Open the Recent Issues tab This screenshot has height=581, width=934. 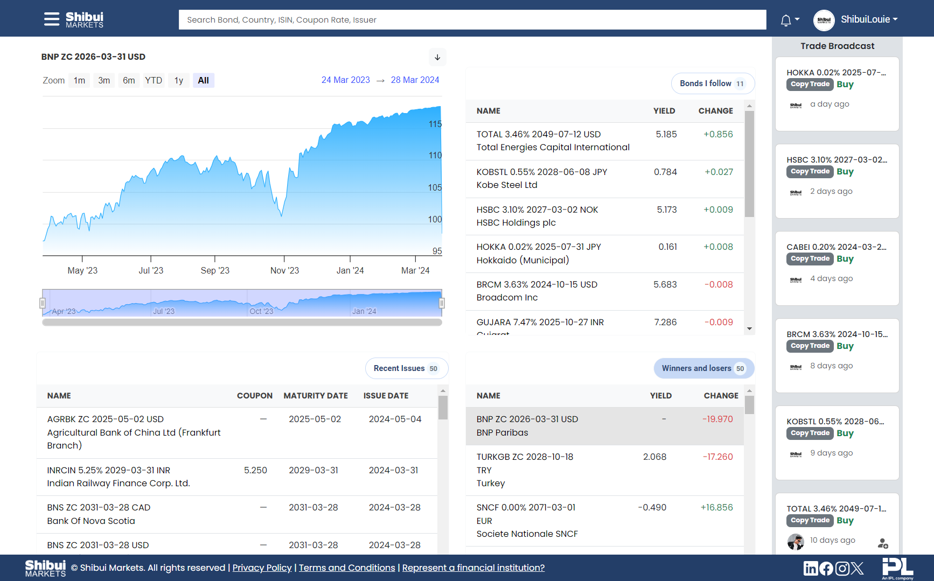[406, 368]
